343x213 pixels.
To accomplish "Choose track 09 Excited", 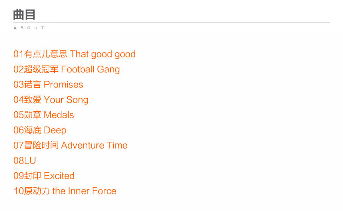I will [x=44, y=176].
